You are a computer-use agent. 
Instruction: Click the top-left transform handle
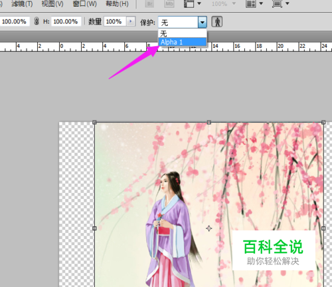(x=94, y=123)
